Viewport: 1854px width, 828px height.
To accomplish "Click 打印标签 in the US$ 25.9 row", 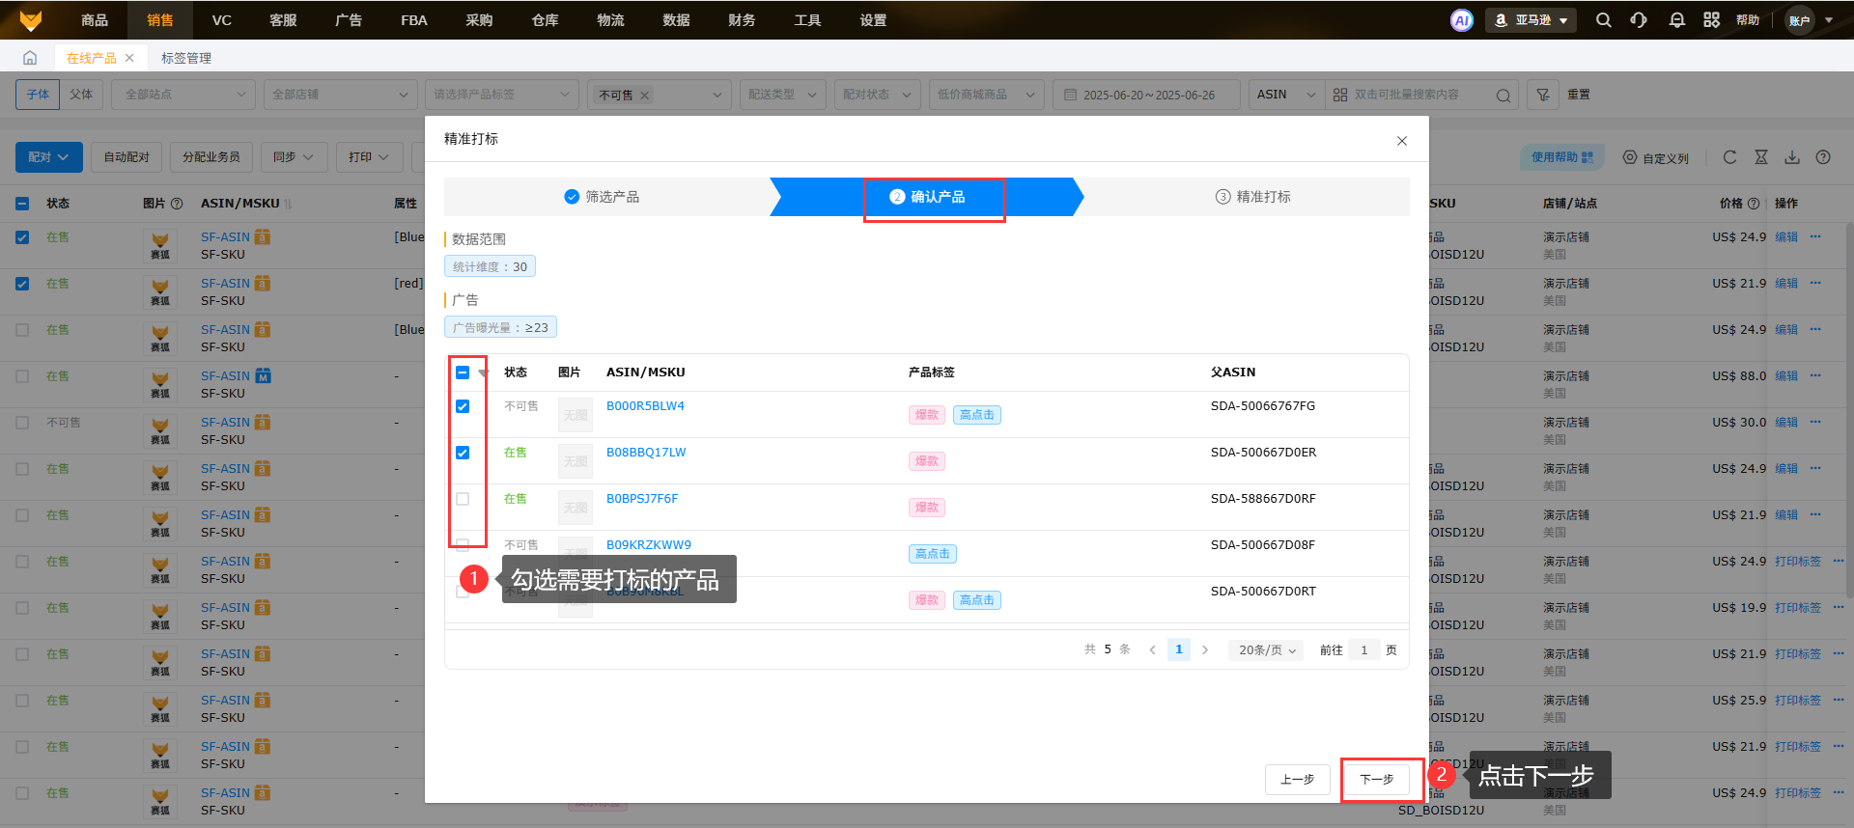I will point(1798,701).
